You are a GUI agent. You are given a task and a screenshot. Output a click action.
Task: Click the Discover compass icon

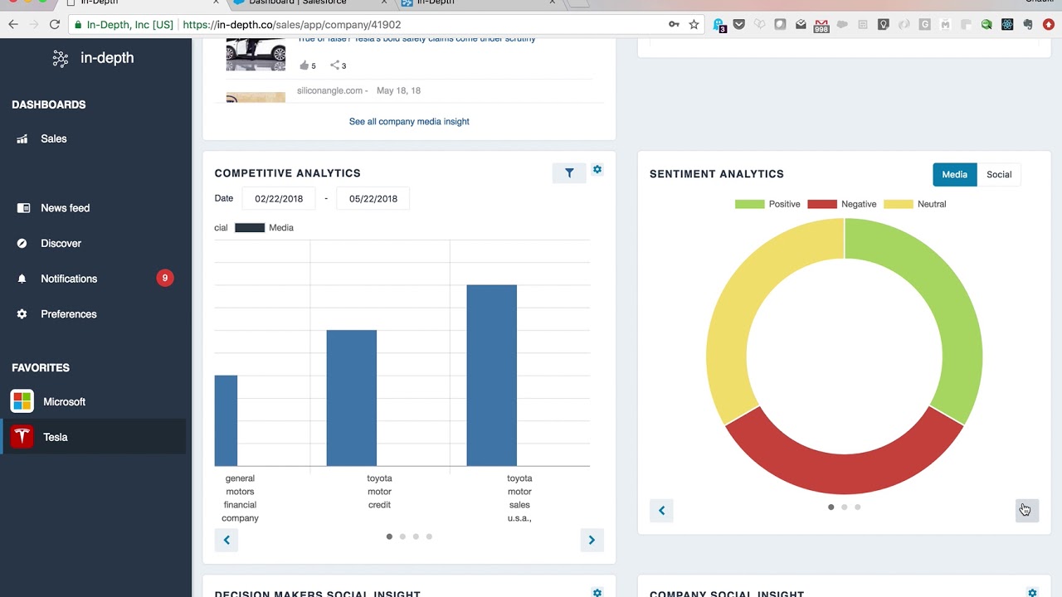pos(22,244)
